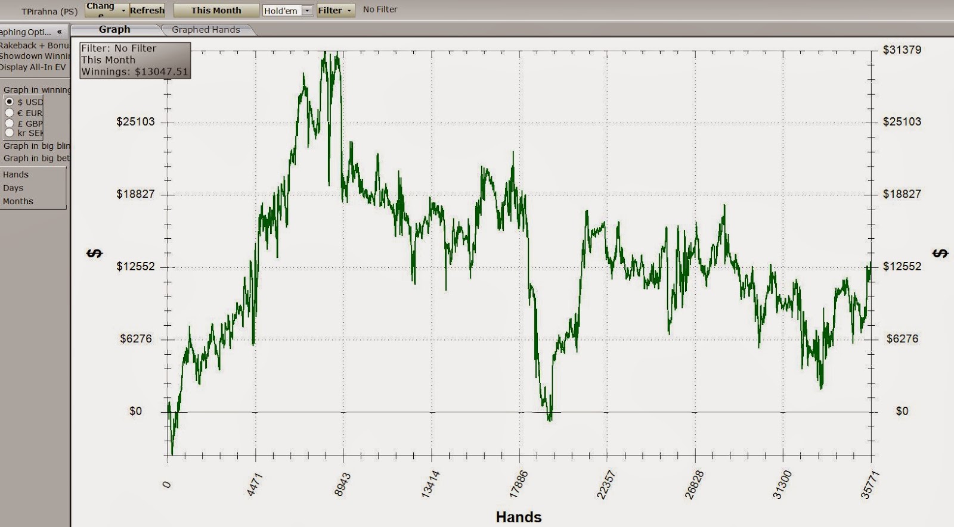Click the $0 label on the right axis
This screenshot has height=527, width=954.
coord(902,411)
